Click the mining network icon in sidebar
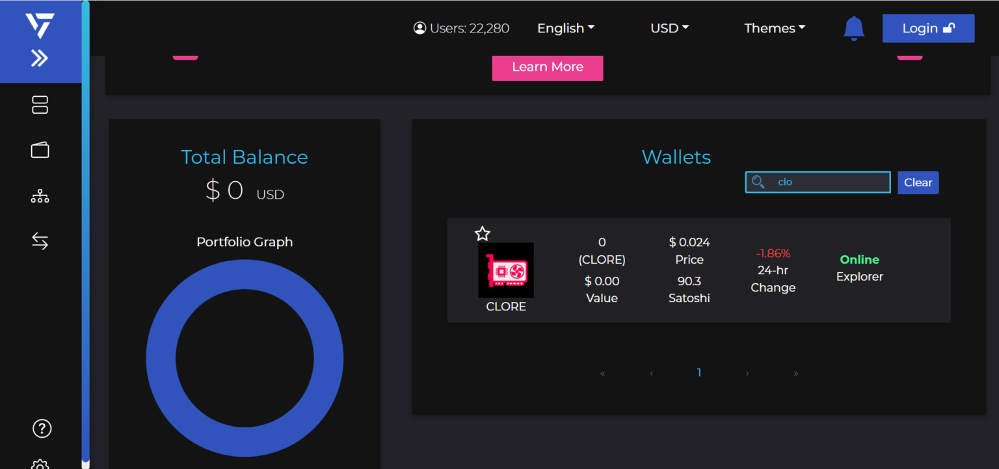Image resolution: width=999 pixels, height=469 pixels. [40, 196]
